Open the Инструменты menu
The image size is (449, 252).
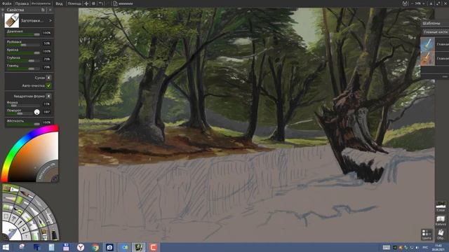point(41,3)
